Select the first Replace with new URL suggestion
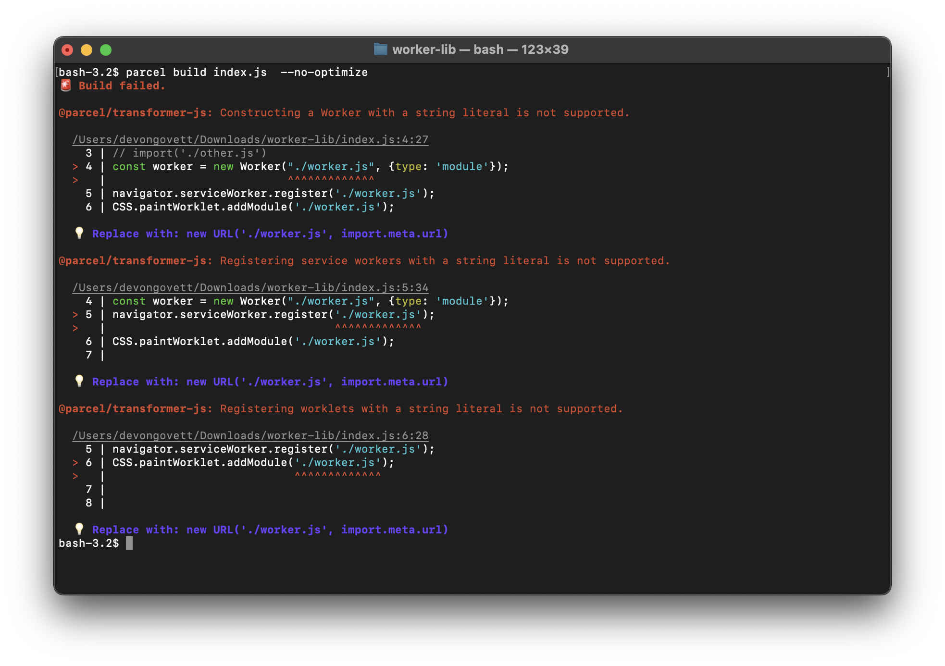Image resolution: width=945 pixels, height=666 pixels. click(x=269, y=234)
